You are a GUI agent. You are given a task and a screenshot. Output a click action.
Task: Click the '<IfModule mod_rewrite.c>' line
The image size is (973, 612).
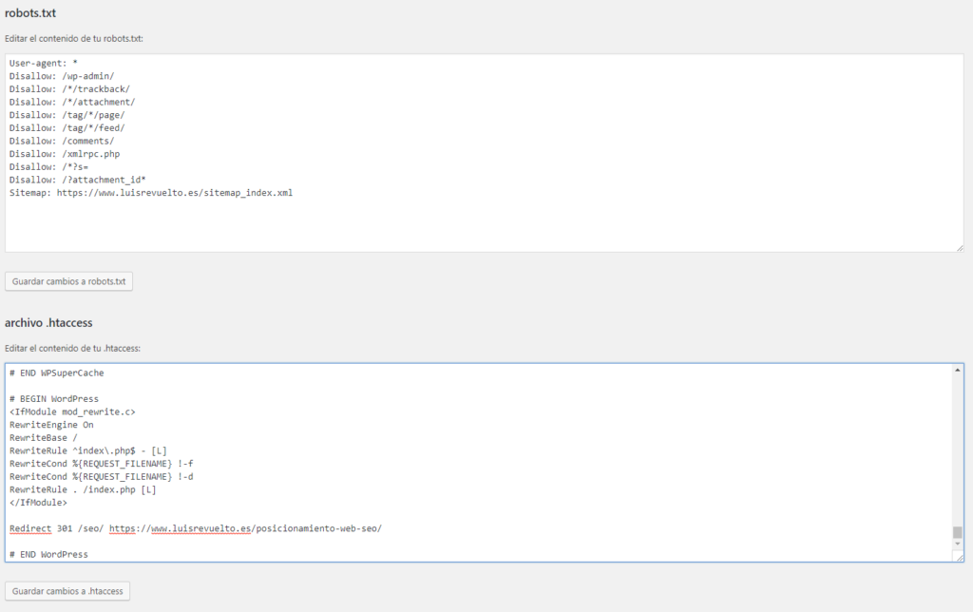[x=72, y=412]
